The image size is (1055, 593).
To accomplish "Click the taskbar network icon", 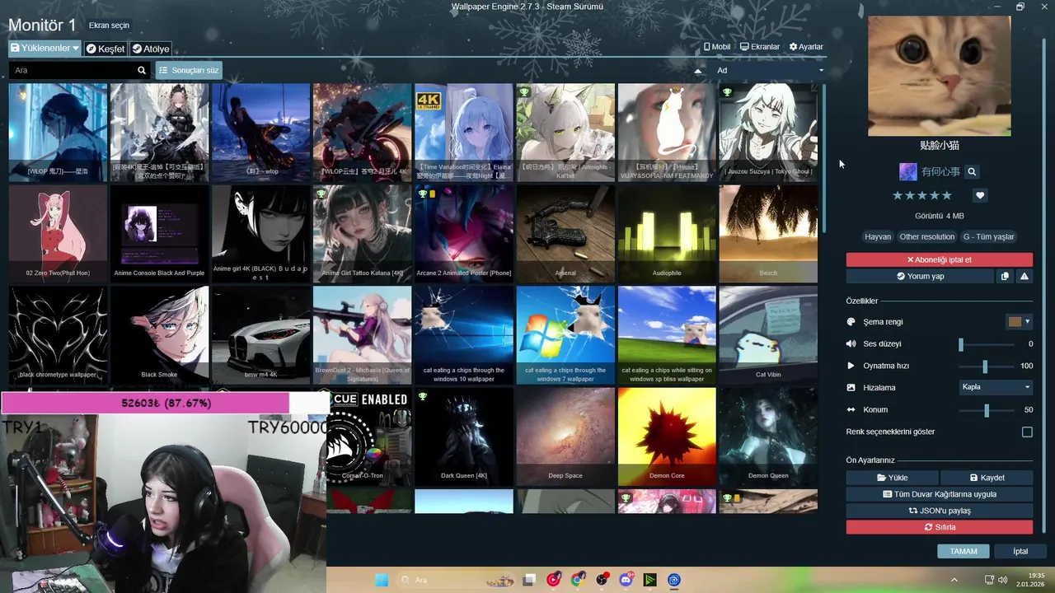I will [x=991, y=580].
